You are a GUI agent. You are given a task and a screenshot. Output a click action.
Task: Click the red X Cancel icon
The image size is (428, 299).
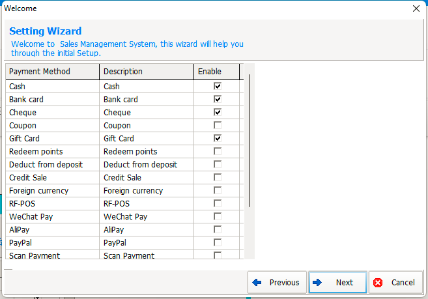tap(378, 283)
